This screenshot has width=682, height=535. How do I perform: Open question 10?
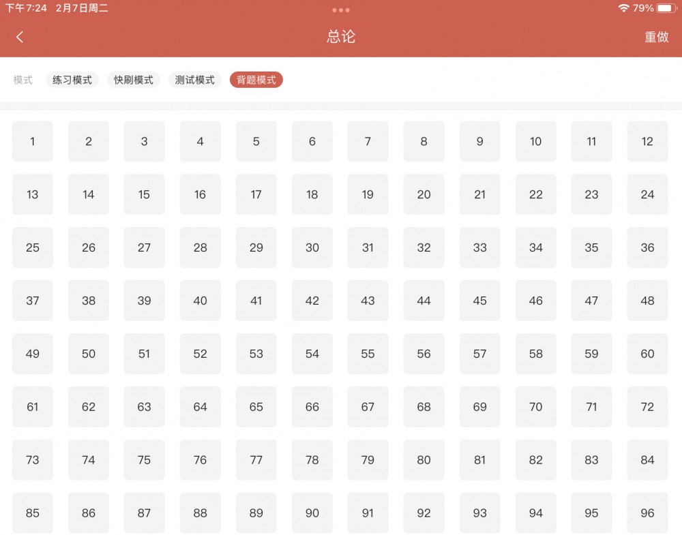536,141
